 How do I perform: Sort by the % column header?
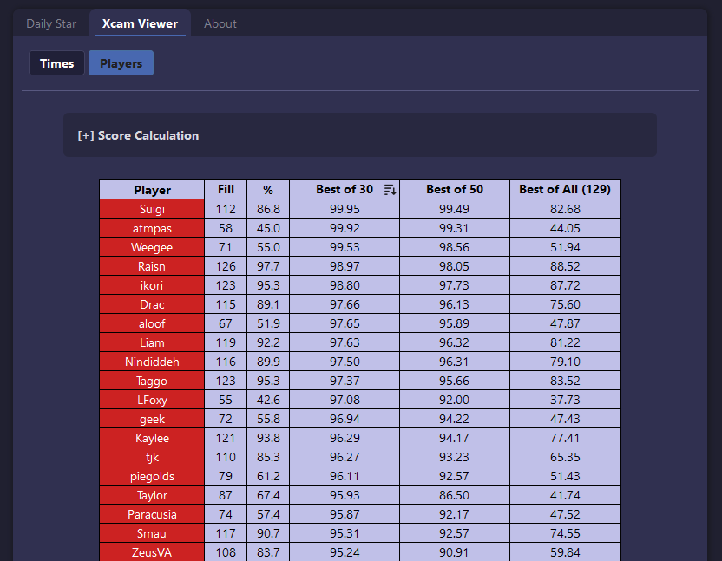[268, 190]
